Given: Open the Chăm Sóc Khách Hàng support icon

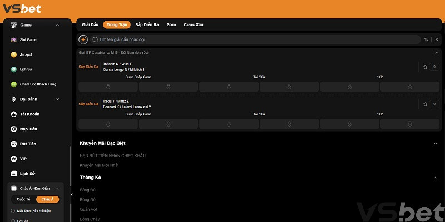Looking at the screenshot, I should [x=13, y=84].
